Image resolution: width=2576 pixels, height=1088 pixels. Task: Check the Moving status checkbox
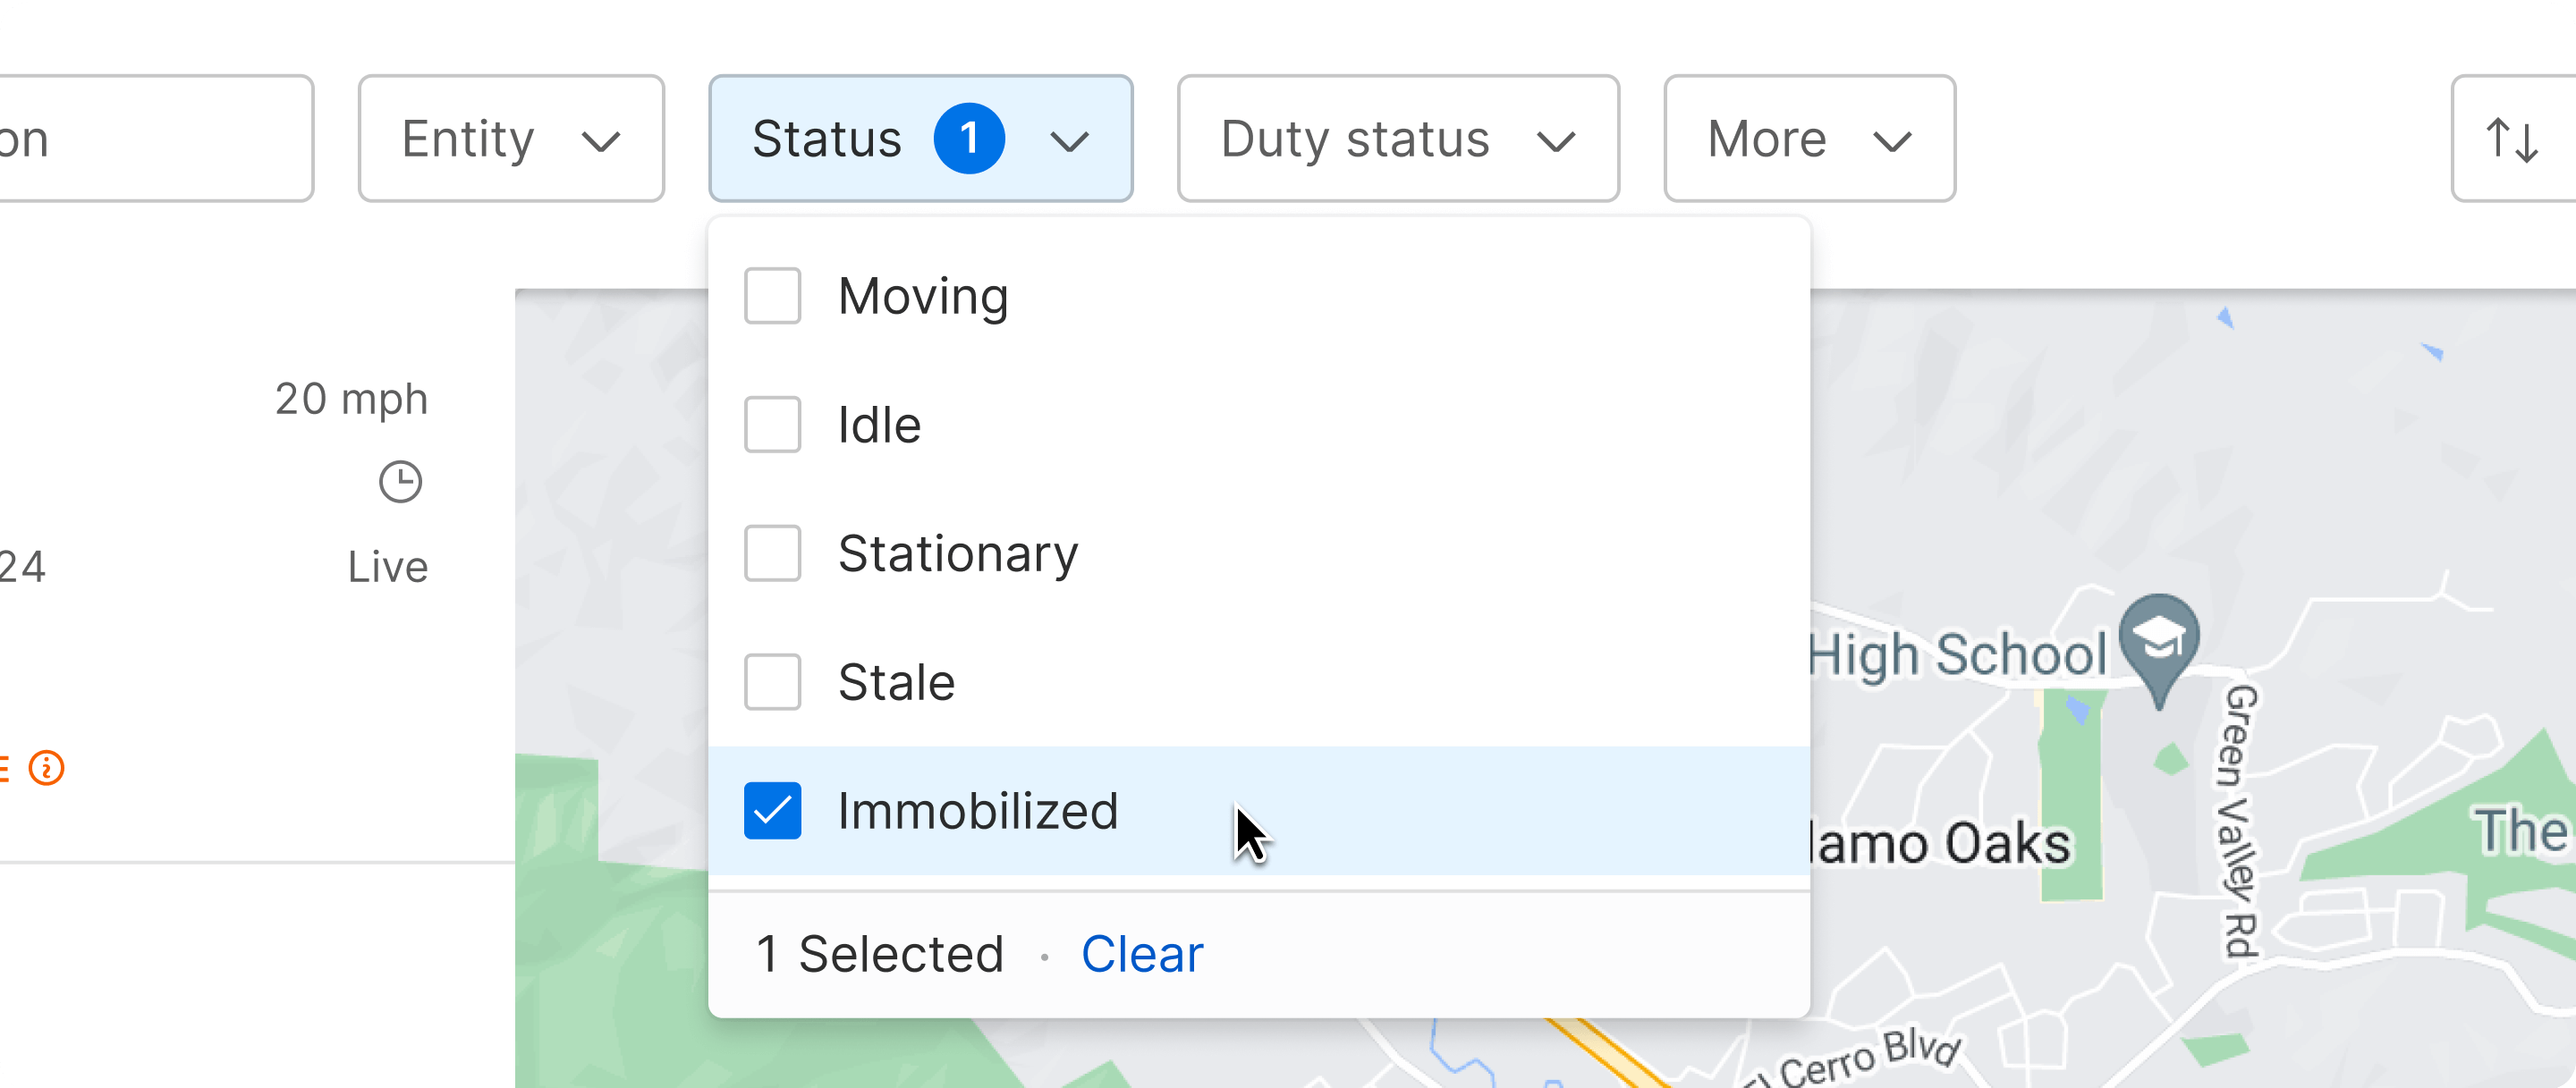pos(772,296)
